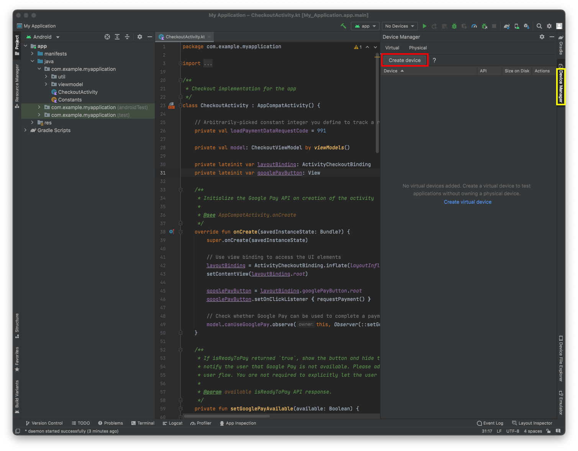
Task: Click Sync Project with Gradle Files icon
Action: coord(507,26)
